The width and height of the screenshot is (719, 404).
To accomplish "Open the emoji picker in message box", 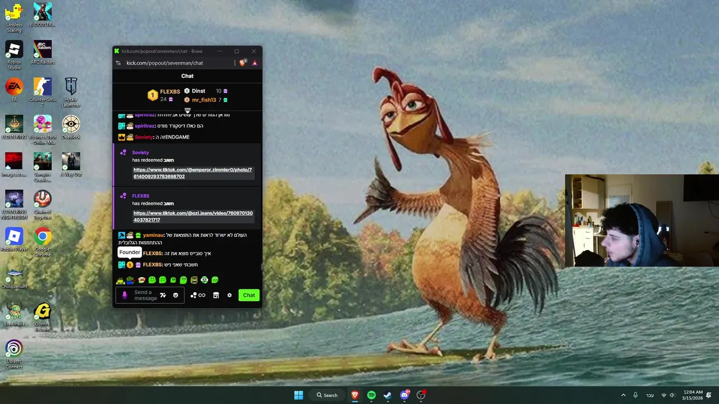I will [x=175, y=295].
